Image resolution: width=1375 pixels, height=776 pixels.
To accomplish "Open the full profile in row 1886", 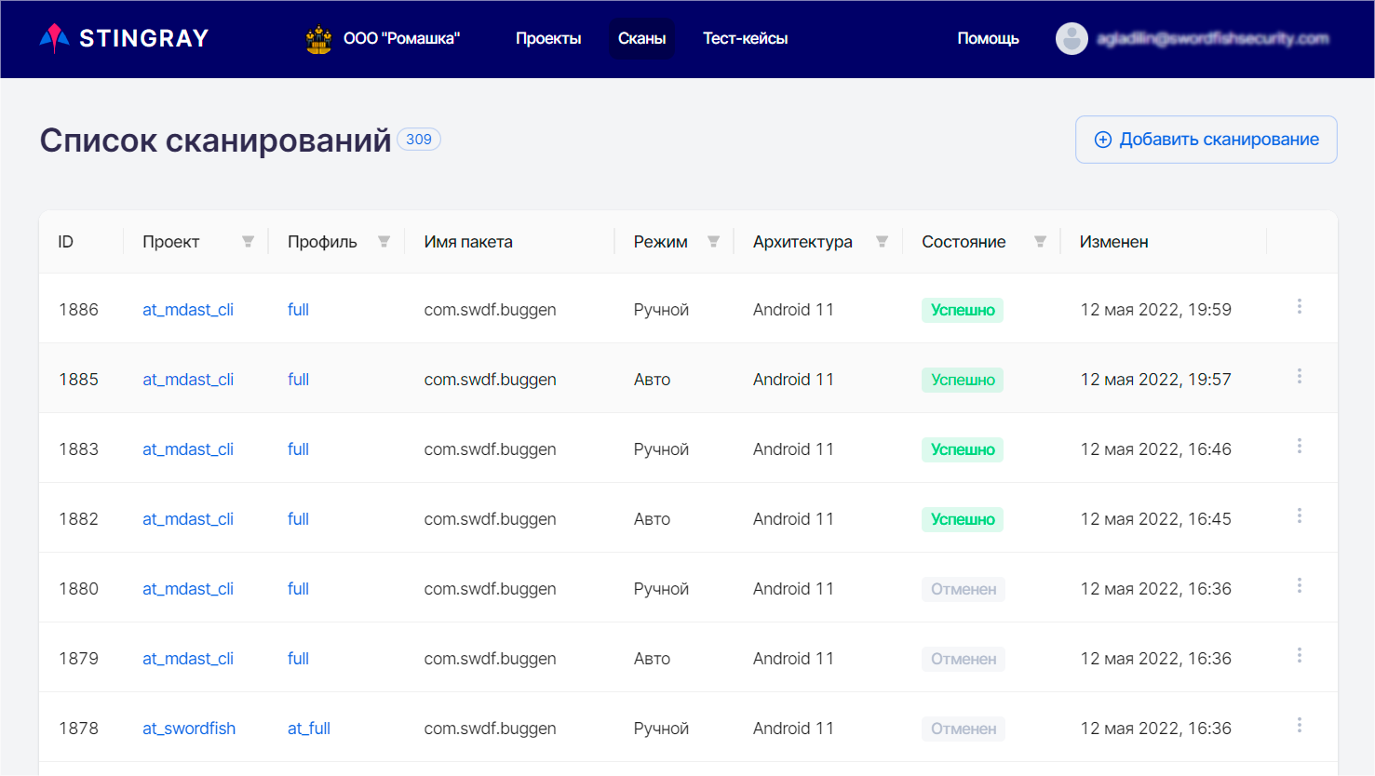I will coord(298,310).
